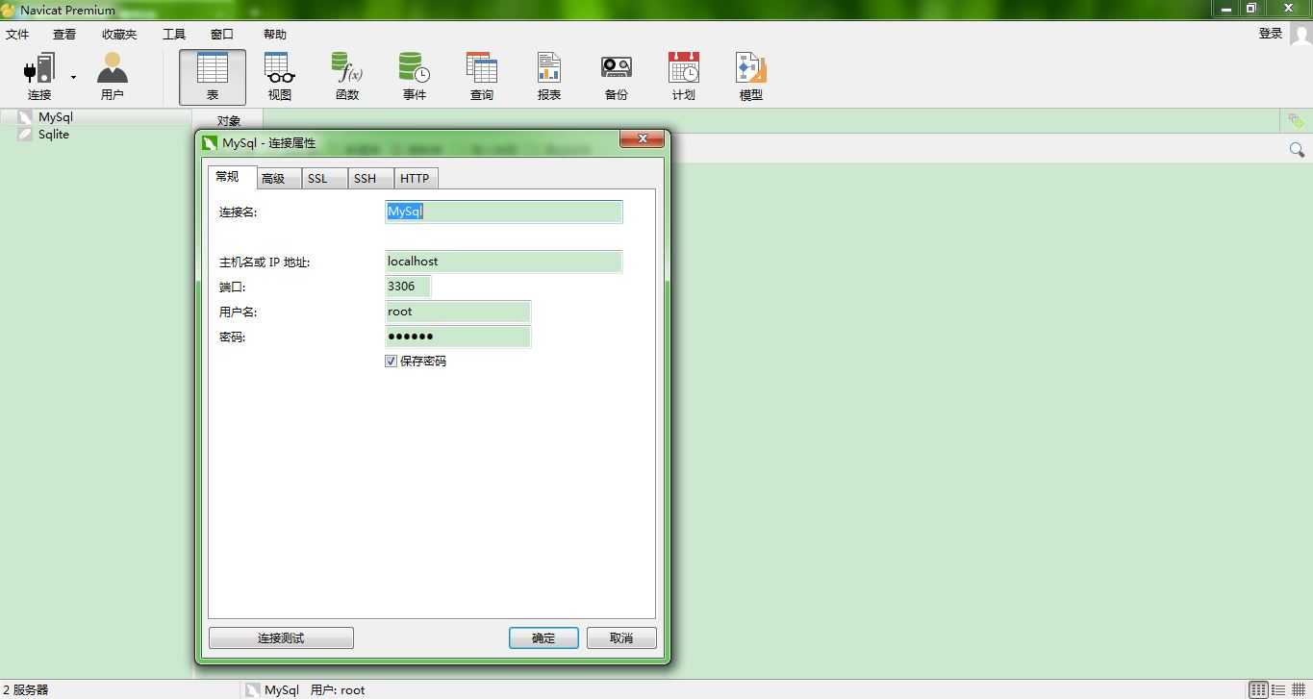1313x699 pixels.
Task: Click the 密码 password field
Action: click(x=457, y=337)
